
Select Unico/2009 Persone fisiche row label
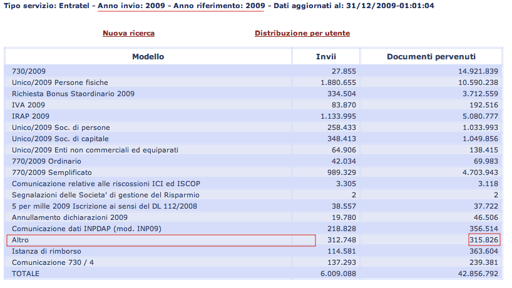(59, 82)
